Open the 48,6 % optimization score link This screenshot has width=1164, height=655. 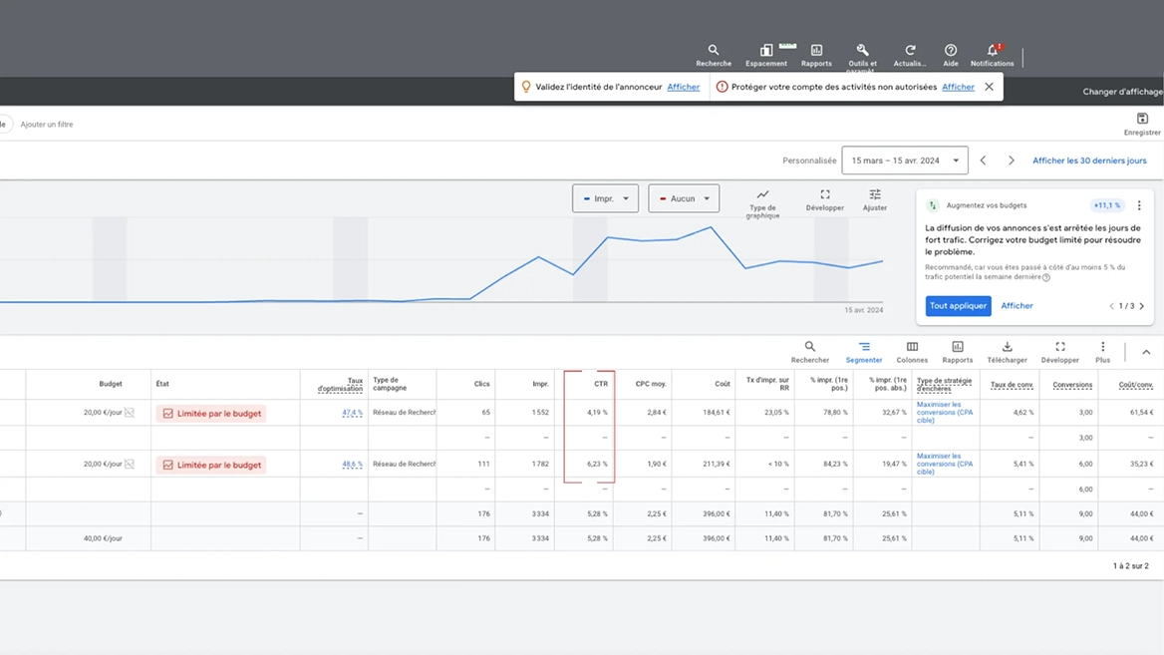coord(352,465)
